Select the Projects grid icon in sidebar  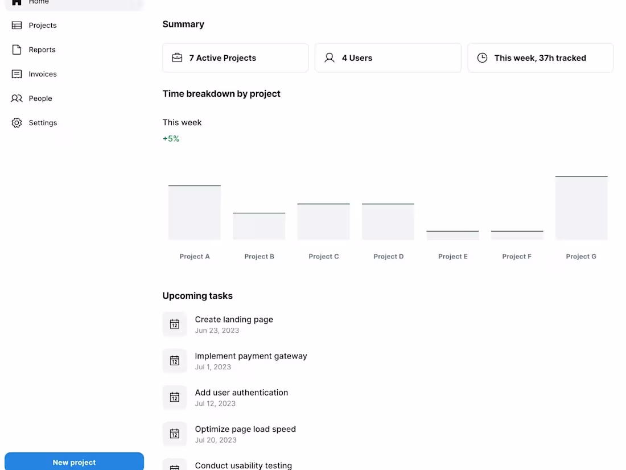[17, 25]
